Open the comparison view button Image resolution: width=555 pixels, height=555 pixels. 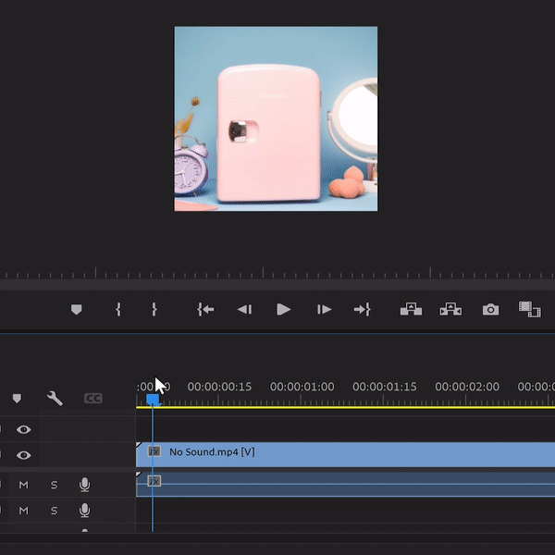tap(529, 309)
